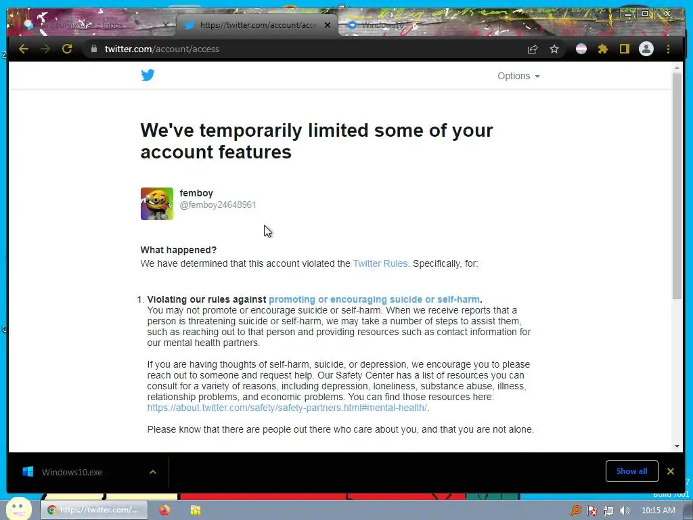Click the share page icon in address bar
693x520 pixels.
533,49
